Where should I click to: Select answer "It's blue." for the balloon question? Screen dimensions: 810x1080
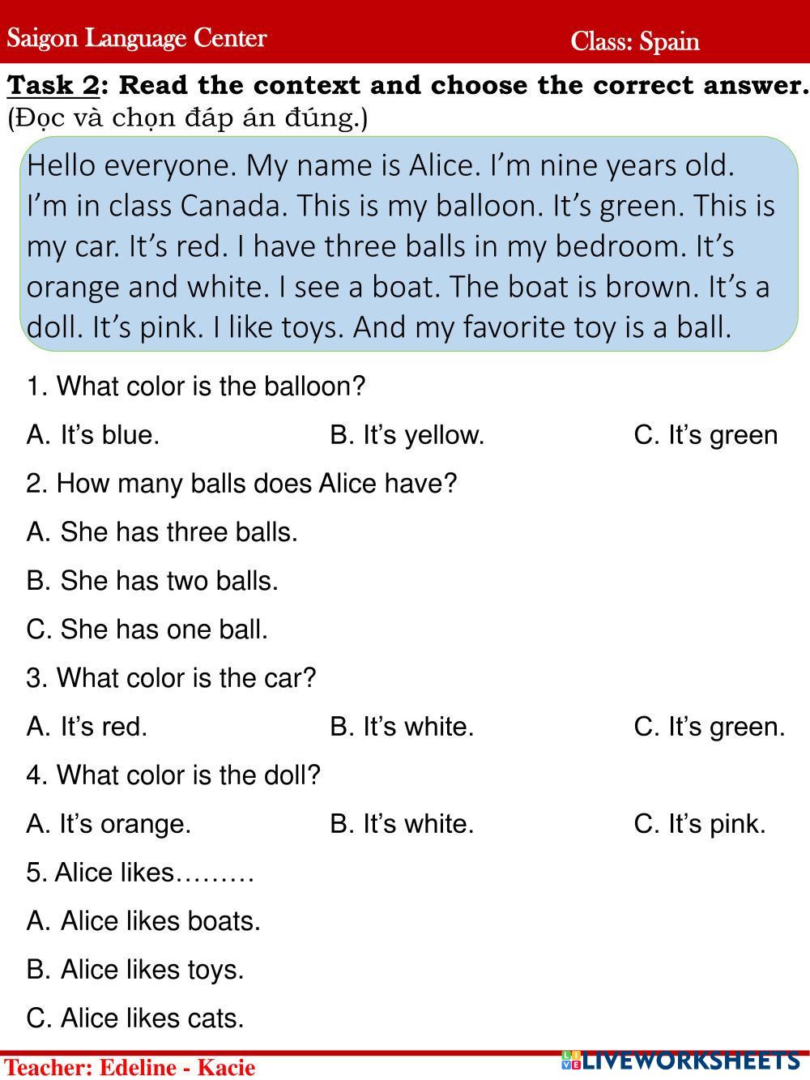(93, 435)
